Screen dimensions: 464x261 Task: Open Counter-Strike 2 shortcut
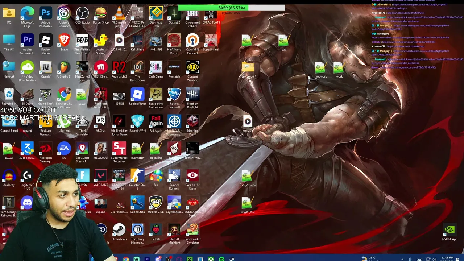point(137,179)
